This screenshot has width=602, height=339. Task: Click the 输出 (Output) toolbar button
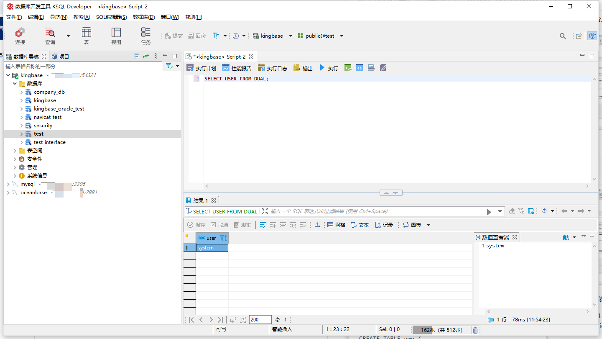[303, 68]
